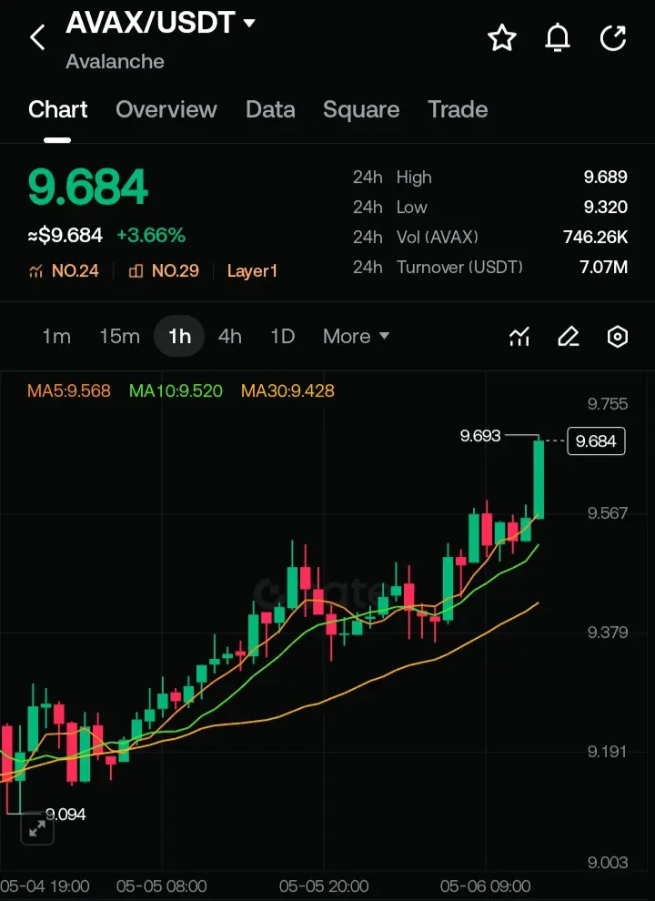Select the 1m timeframe
This screenshot has width=655, height=901.
coord(56,336)
